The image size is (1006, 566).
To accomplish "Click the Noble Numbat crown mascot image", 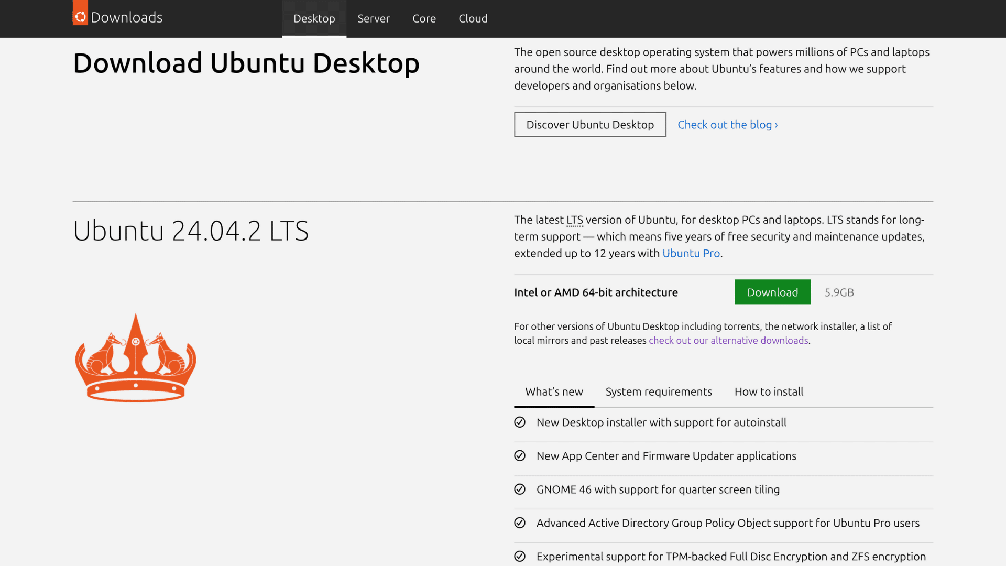I will 136,358.
